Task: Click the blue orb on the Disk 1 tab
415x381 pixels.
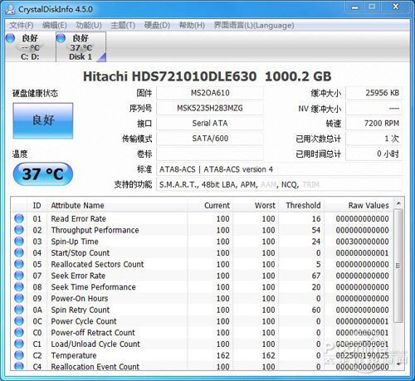Action: coord(61,38)
